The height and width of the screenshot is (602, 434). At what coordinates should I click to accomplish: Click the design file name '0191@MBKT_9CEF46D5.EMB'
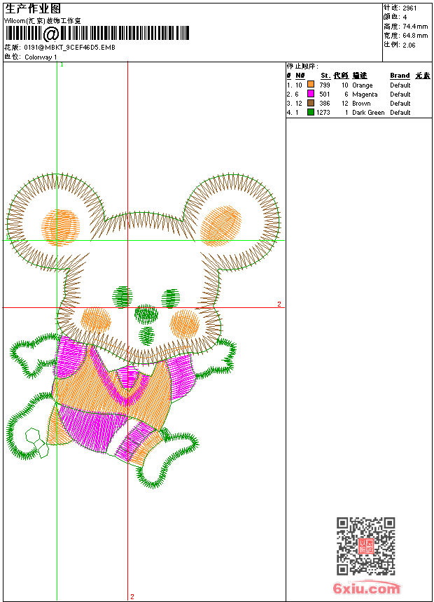(x=69, y=48)
